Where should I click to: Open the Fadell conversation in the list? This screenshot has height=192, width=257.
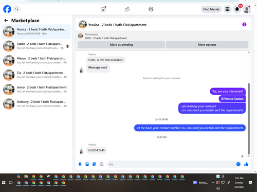pyautogui.click(x=36, y=46)
